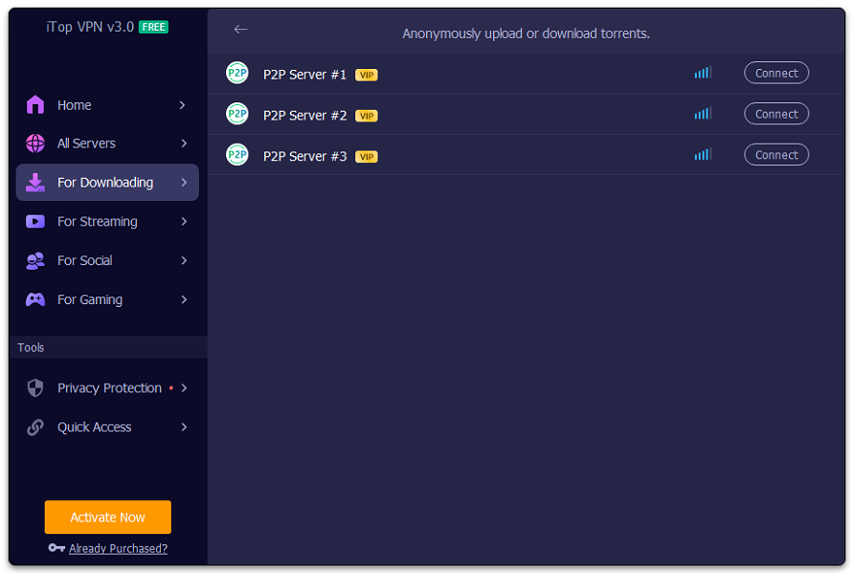Open the For Downloading section
This screenshot has height=574, width=854.
click(x=105, y=183)
